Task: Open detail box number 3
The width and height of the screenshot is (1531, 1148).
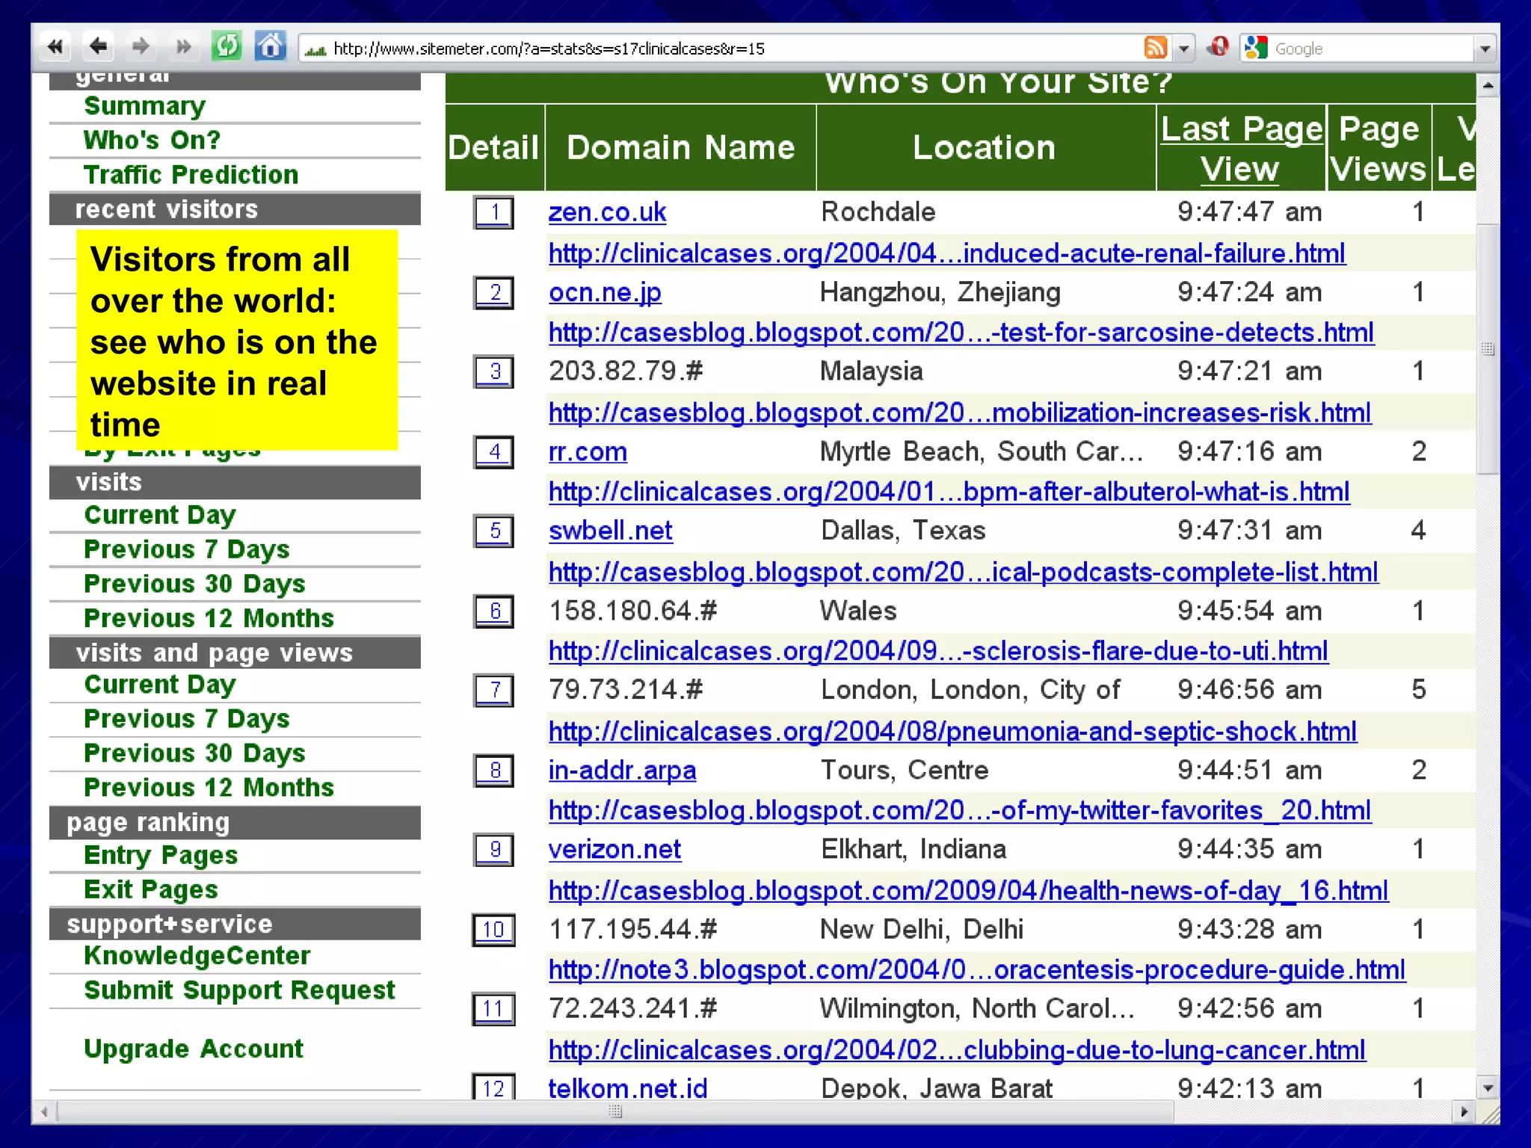Action: 494,371
